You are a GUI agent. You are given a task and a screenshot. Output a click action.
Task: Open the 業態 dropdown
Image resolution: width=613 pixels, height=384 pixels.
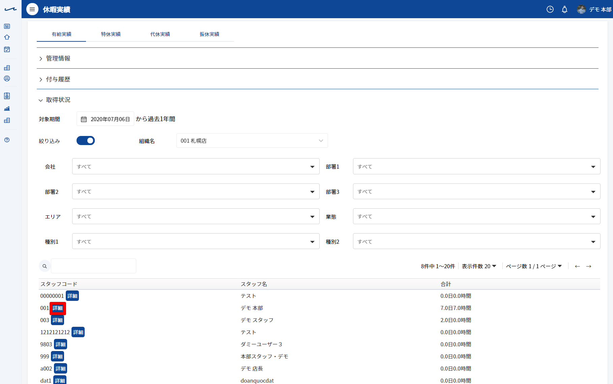[477, 216]
